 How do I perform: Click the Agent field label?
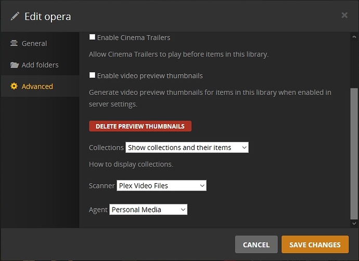(x=98, y=210)
